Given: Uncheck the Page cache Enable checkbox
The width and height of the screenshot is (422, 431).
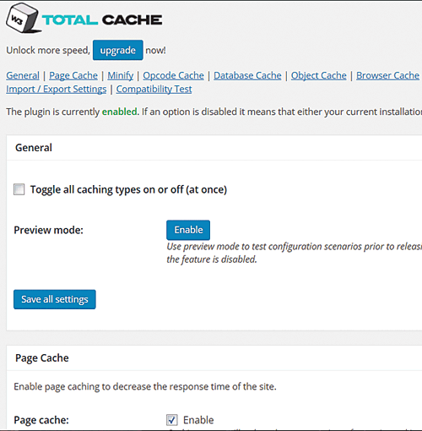Looking at the screenshot, I should [x=172, y=420].
